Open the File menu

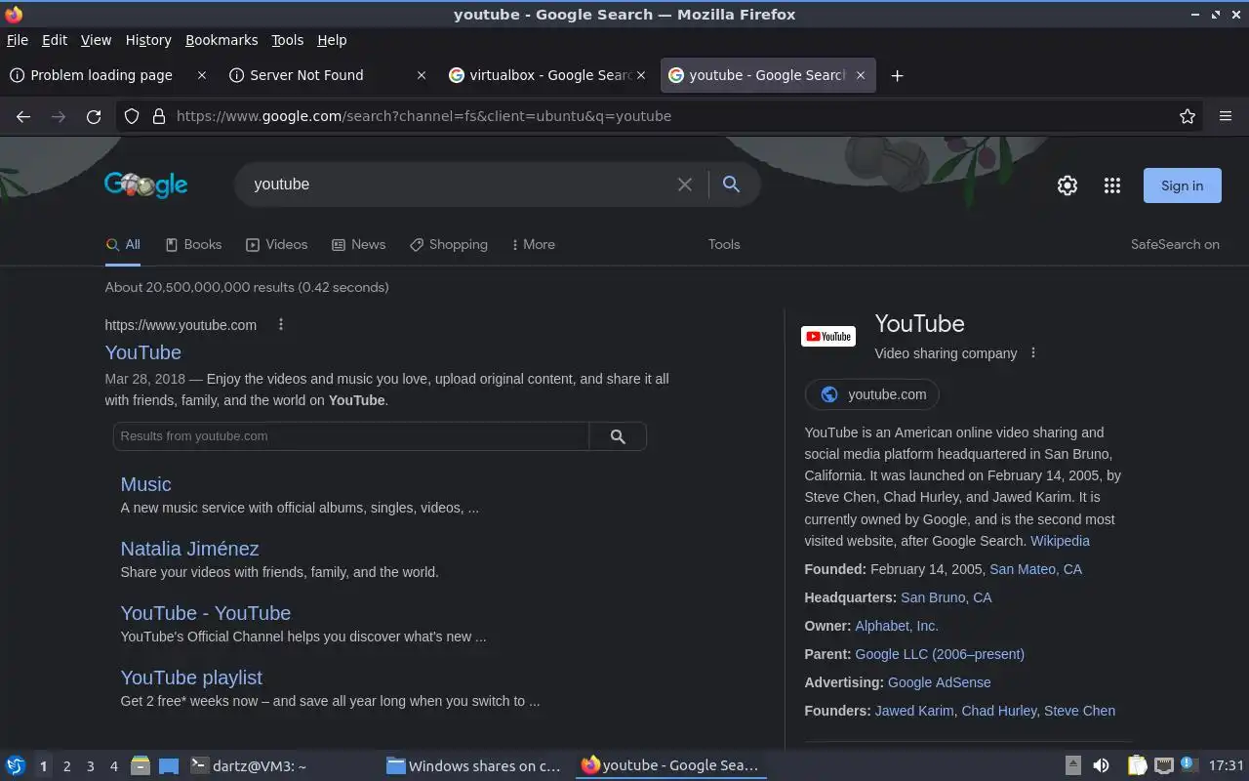click(x=18, y=40)
